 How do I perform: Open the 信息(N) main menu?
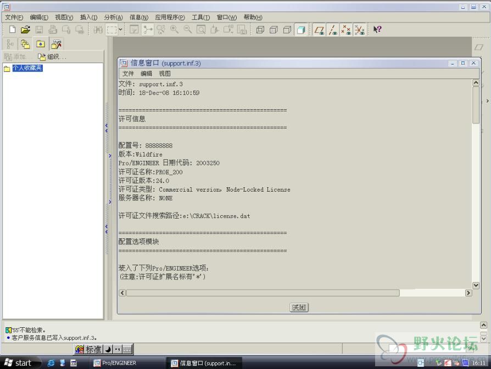pyautogui.click(x=139, y=18)
